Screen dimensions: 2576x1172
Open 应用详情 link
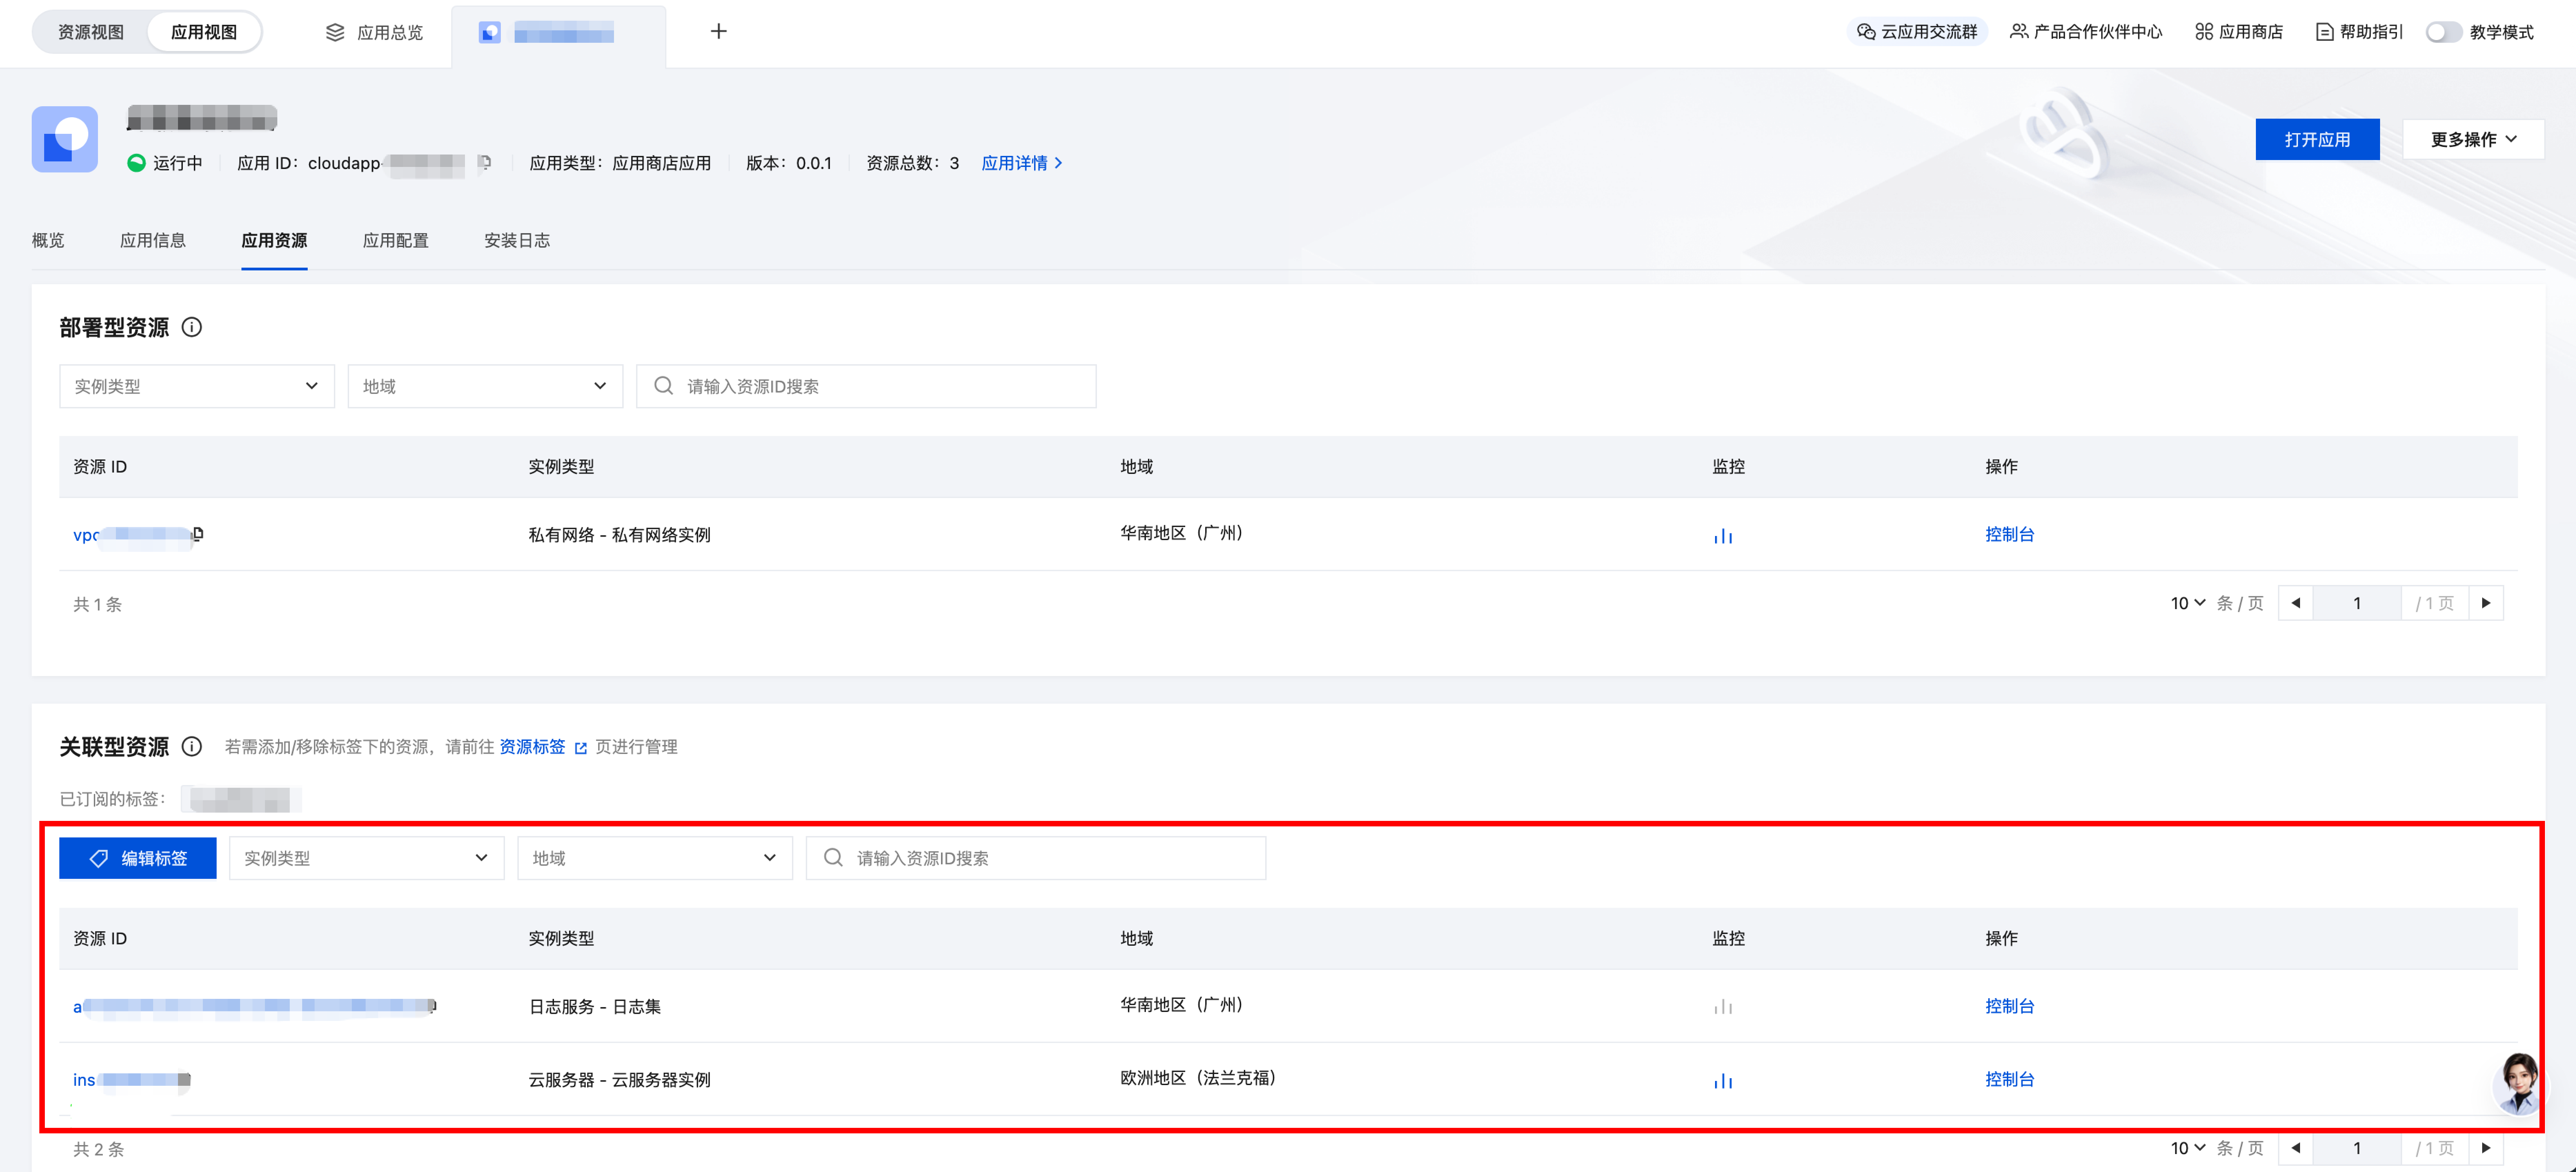point(1022,163)
